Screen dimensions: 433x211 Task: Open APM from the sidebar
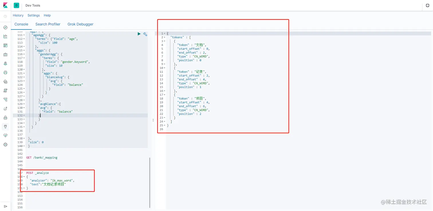click(5, 99)
